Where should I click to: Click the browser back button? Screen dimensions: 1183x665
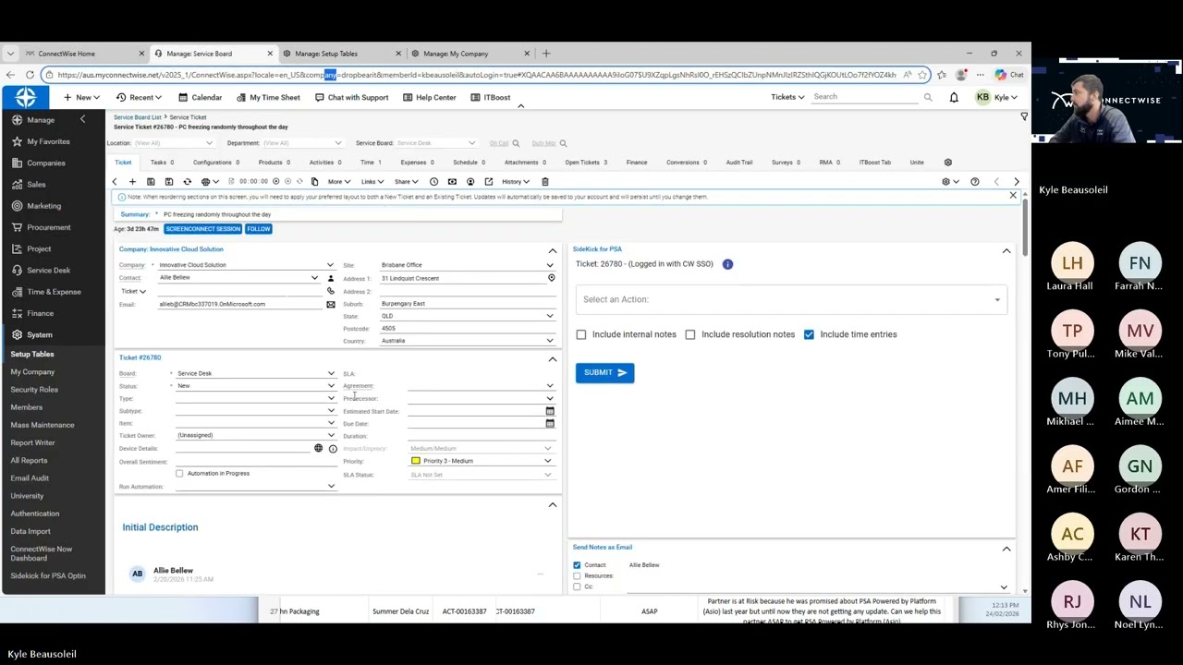tap(10, 75)
